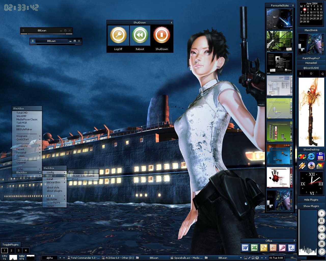Click the alpha workspace label
Image resolution: width=326 pixels, height=261 pixels.
click(x=50, y=258)
